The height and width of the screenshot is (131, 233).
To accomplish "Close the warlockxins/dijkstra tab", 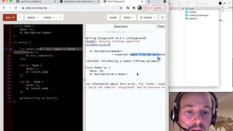I will (55, 1).
